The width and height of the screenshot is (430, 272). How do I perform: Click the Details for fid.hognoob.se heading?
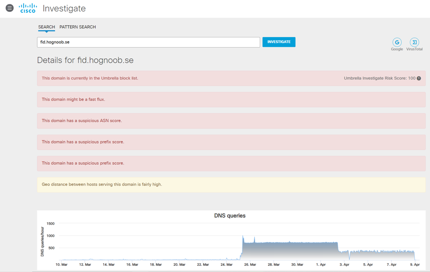85,60
